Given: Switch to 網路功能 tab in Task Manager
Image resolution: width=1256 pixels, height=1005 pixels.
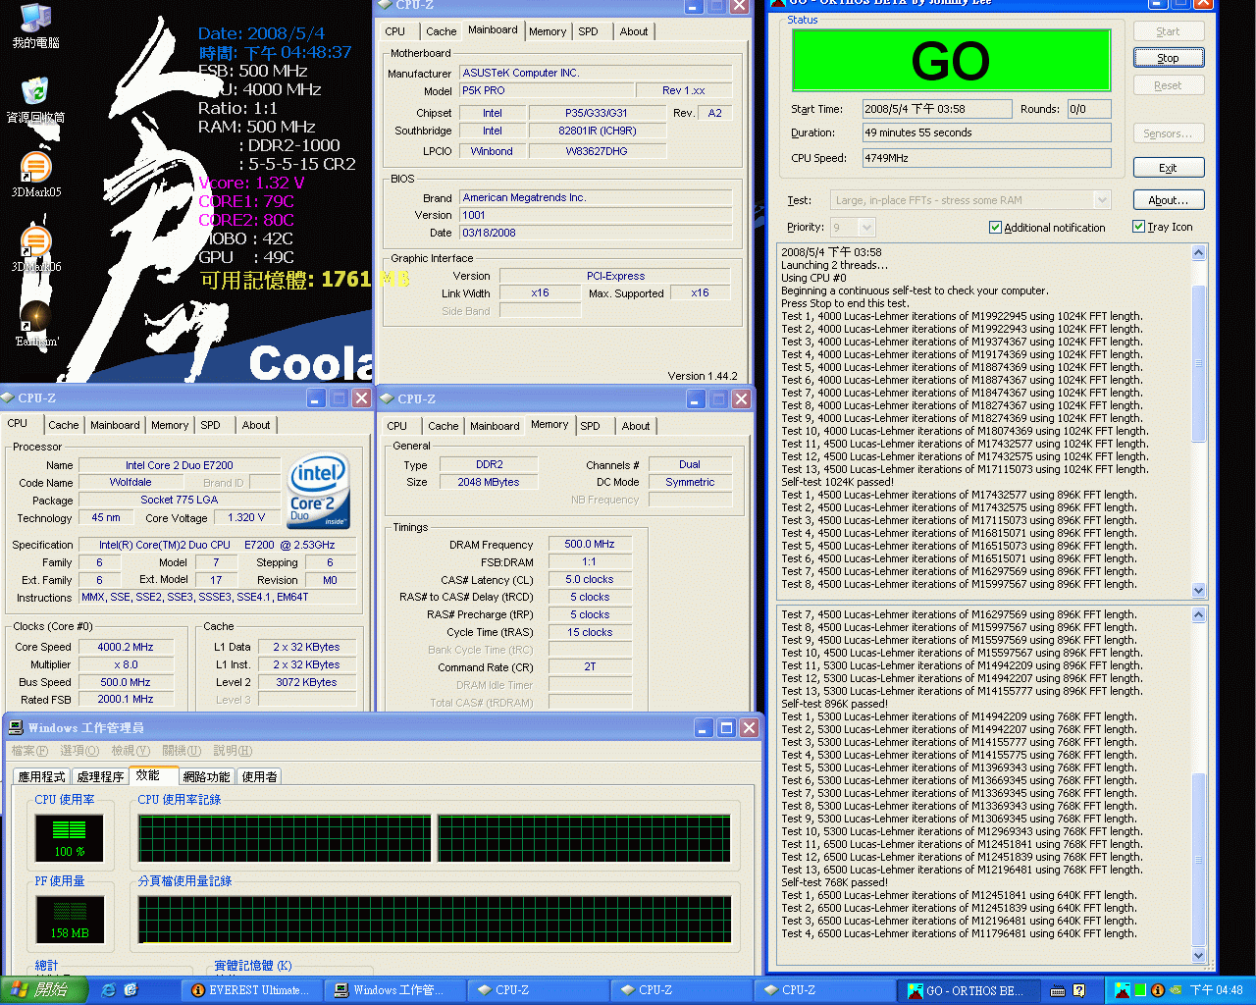Looking at the screenshot, I should click(x=207, y=776).
